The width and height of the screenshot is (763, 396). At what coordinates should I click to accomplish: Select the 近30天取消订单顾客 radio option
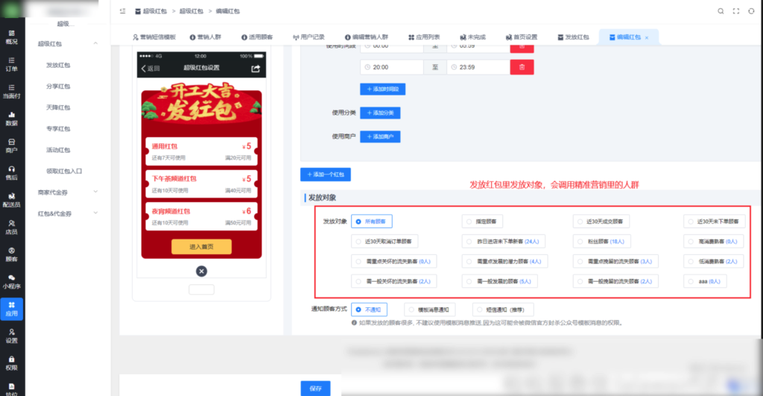coord(384,242)
